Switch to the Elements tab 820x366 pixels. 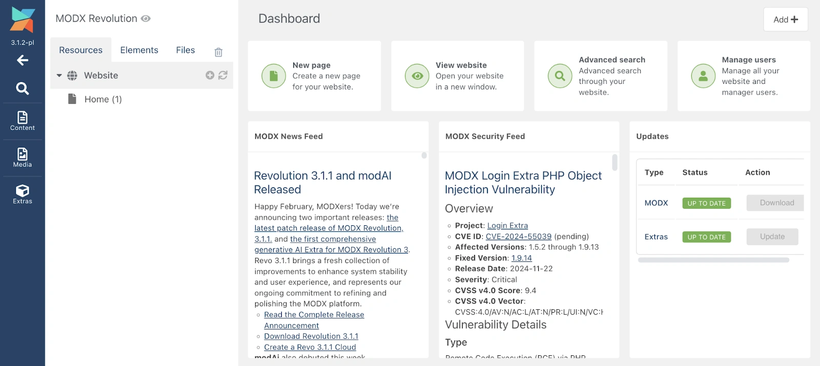139,50
